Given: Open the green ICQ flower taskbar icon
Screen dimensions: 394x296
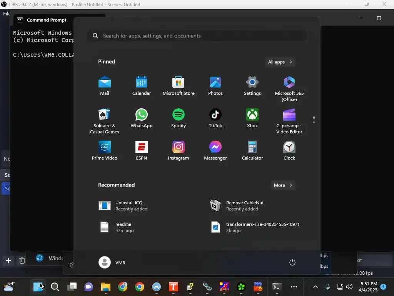Looking at the screenshot, I should pos(241,287).
